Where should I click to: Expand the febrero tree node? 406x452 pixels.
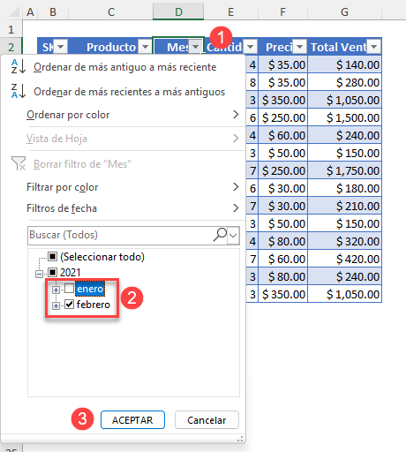(56, 305)
